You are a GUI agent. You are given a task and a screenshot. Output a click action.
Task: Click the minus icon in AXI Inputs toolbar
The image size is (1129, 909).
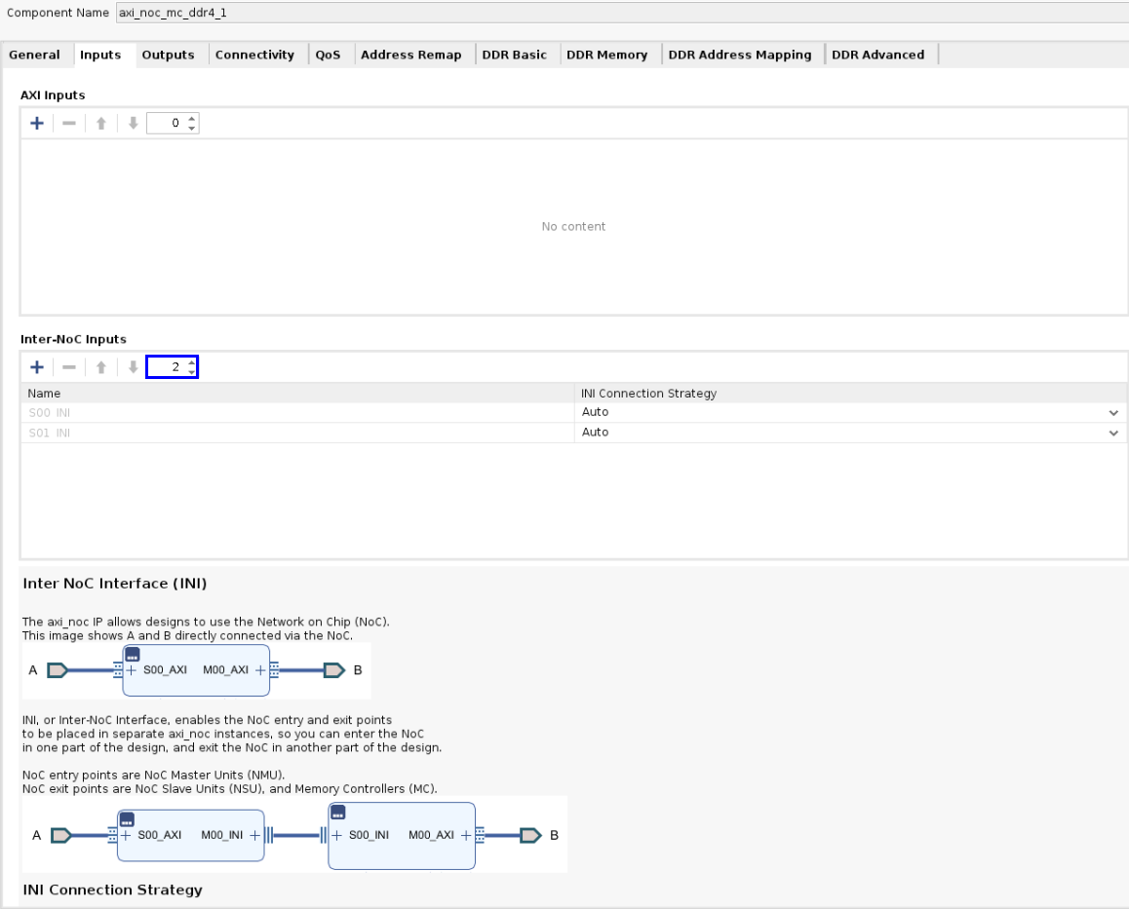point(69,124)
